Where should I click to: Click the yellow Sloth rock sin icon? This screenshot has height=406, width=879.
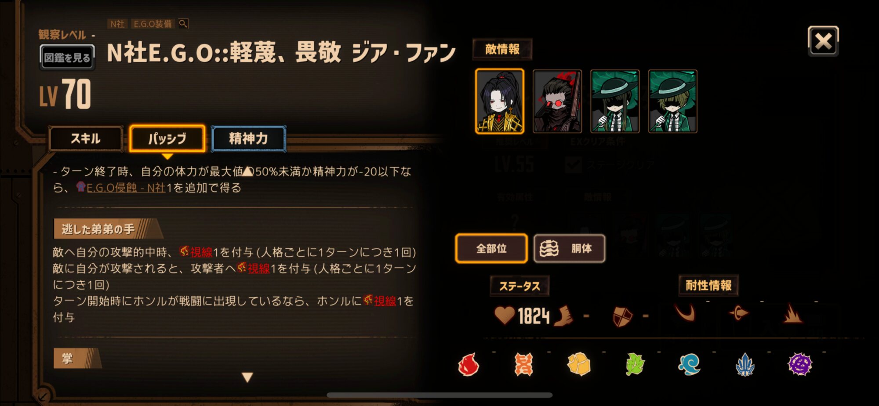(578, 364)
